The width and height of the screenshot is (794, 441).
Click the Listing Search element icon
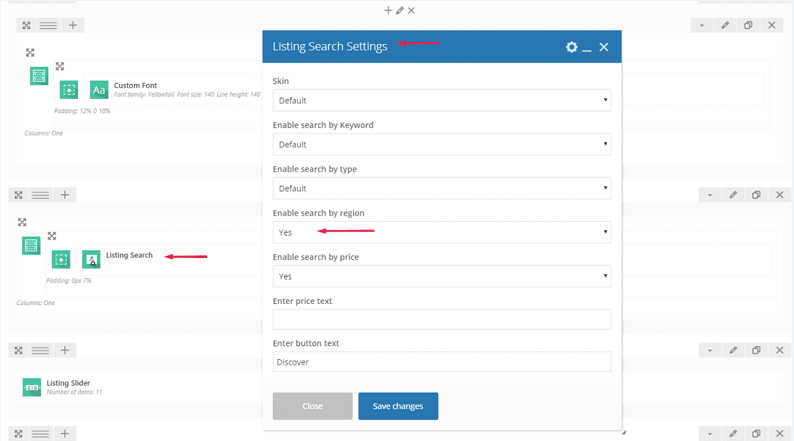coord(91,259)
